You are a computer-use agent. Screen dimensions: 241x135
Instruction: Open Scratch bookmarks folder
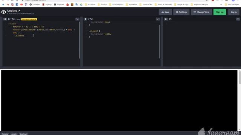click(x=102, y=4)
